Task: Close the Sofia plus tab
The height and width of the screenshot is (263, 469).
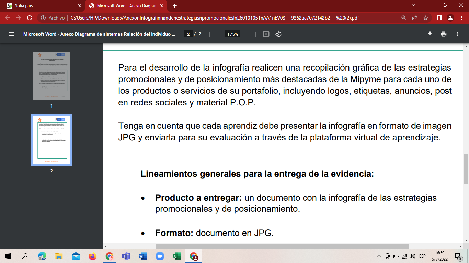Action: click(80, 6)
